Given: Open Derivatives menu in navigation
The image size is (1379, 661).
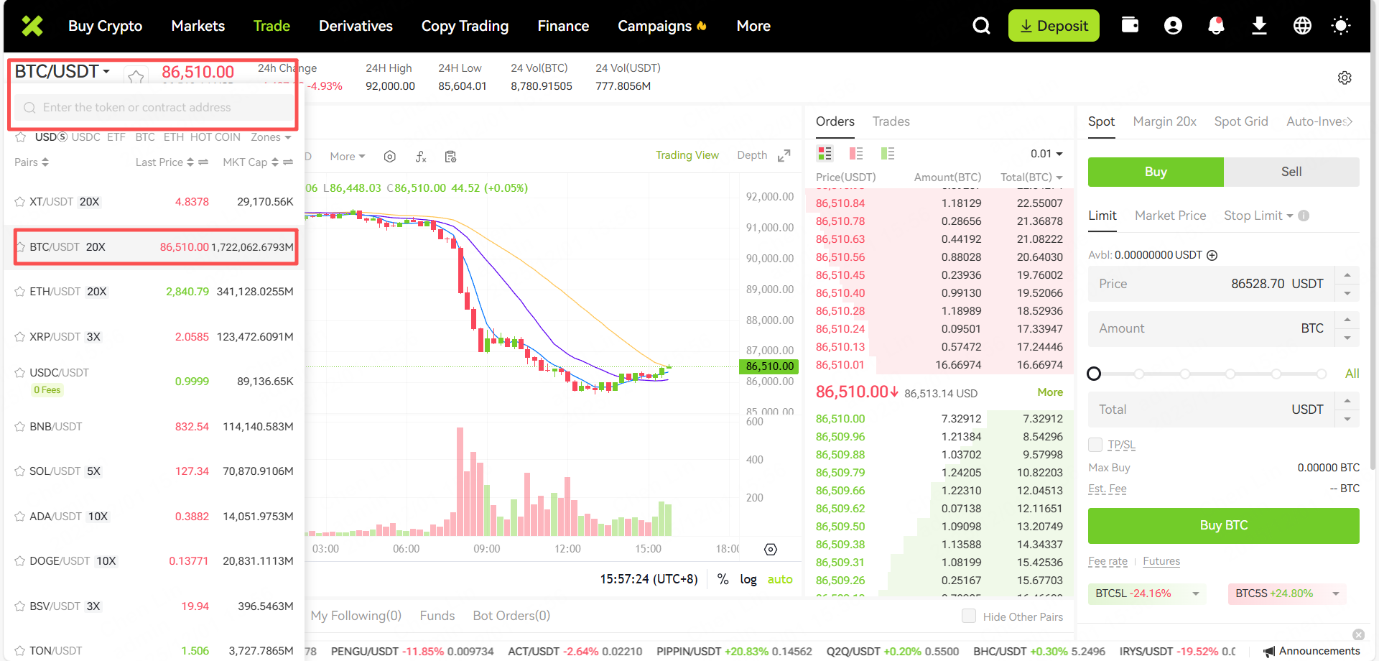Looking at the screenshot, I should (356, 26).
